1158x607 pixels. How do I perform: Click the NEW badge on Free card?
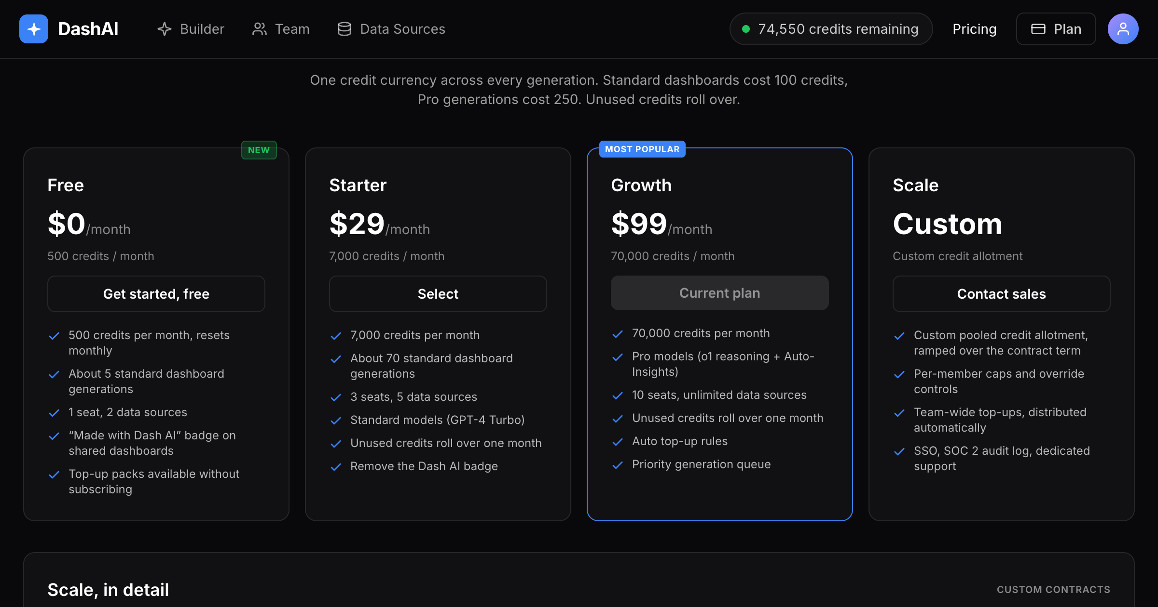coord(259,150)
